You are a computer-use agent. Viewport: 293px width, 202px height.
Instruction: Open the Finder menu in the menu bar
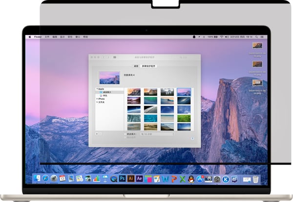click(38, 37)
